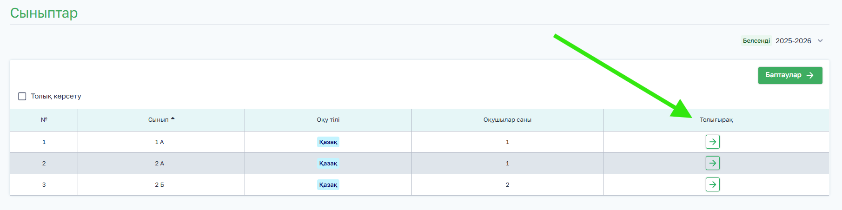Click the Қазақ tag in row 1
Viewport: 842px width, 210px height.
click(x=328, y=142)
